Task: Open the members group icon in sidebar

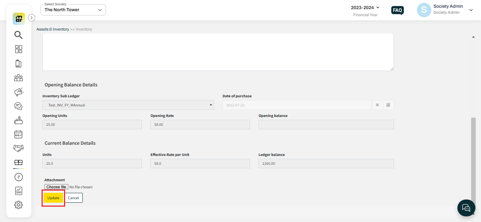Action: [18, 78]
